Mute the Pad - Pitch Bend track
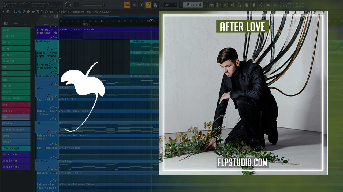The width and height of the screenshot is (343, 192). coord(56,157)
